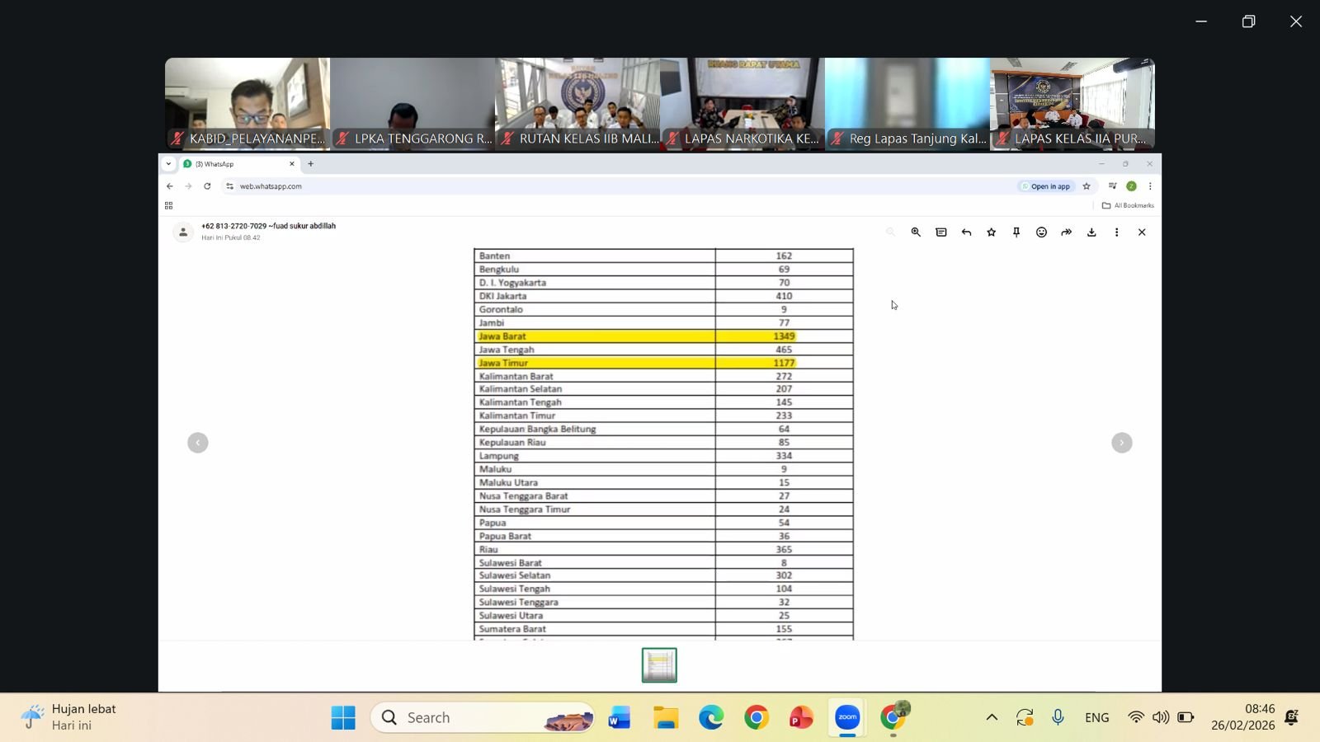
Task: Download the image from the viewer
Action: click(x=1091, y=232)
